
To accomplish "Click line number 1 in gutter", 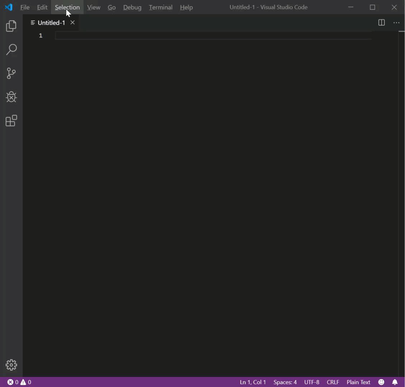I will [41, 35].
